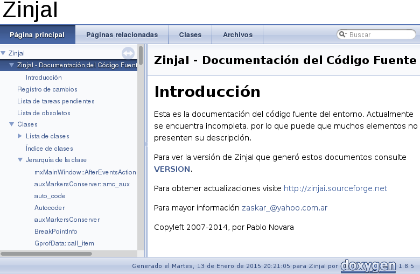Viewport: 420px width, 274px height.
Task: Open the auto_code class entry
Action: 50,196
